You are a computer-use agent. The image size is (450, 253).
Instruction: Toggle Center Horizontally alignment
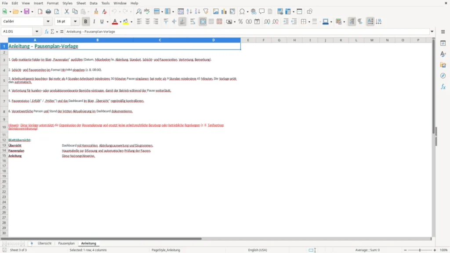click(148, 22)
